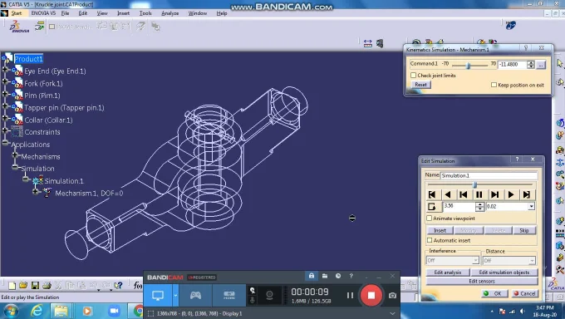The image size is (565, 319).
Task: Click the Bandicam screenshot camera icon
Action: click(392, 296)
